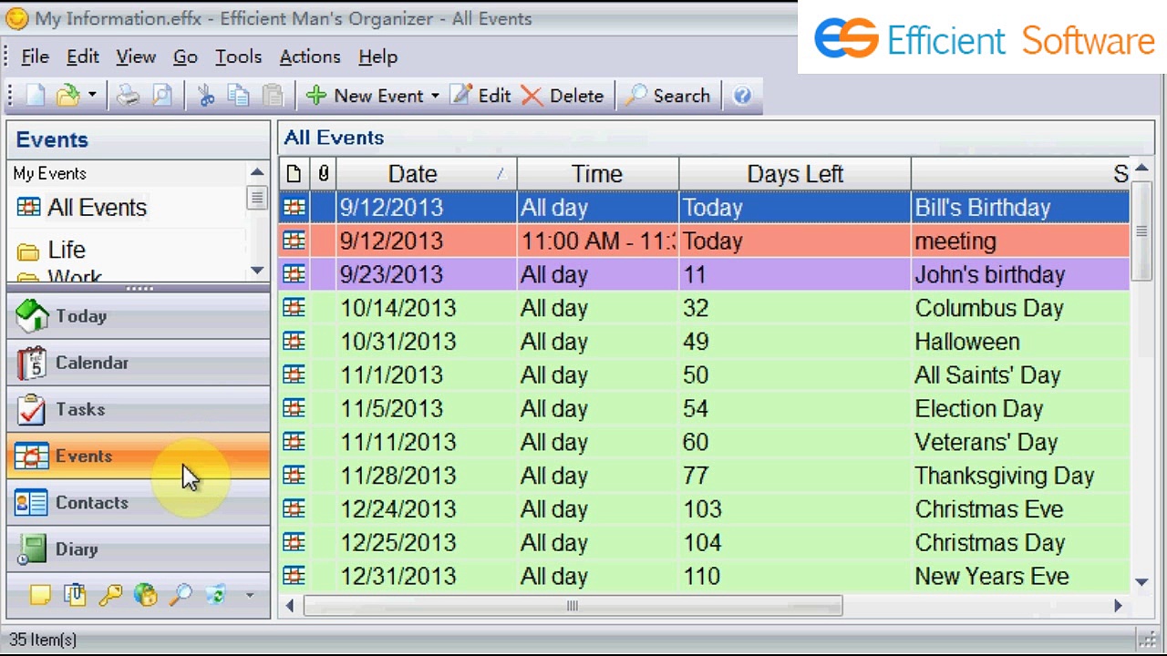
Task: Select the "meeting" event subject
Action: click(x=955, y=241)
